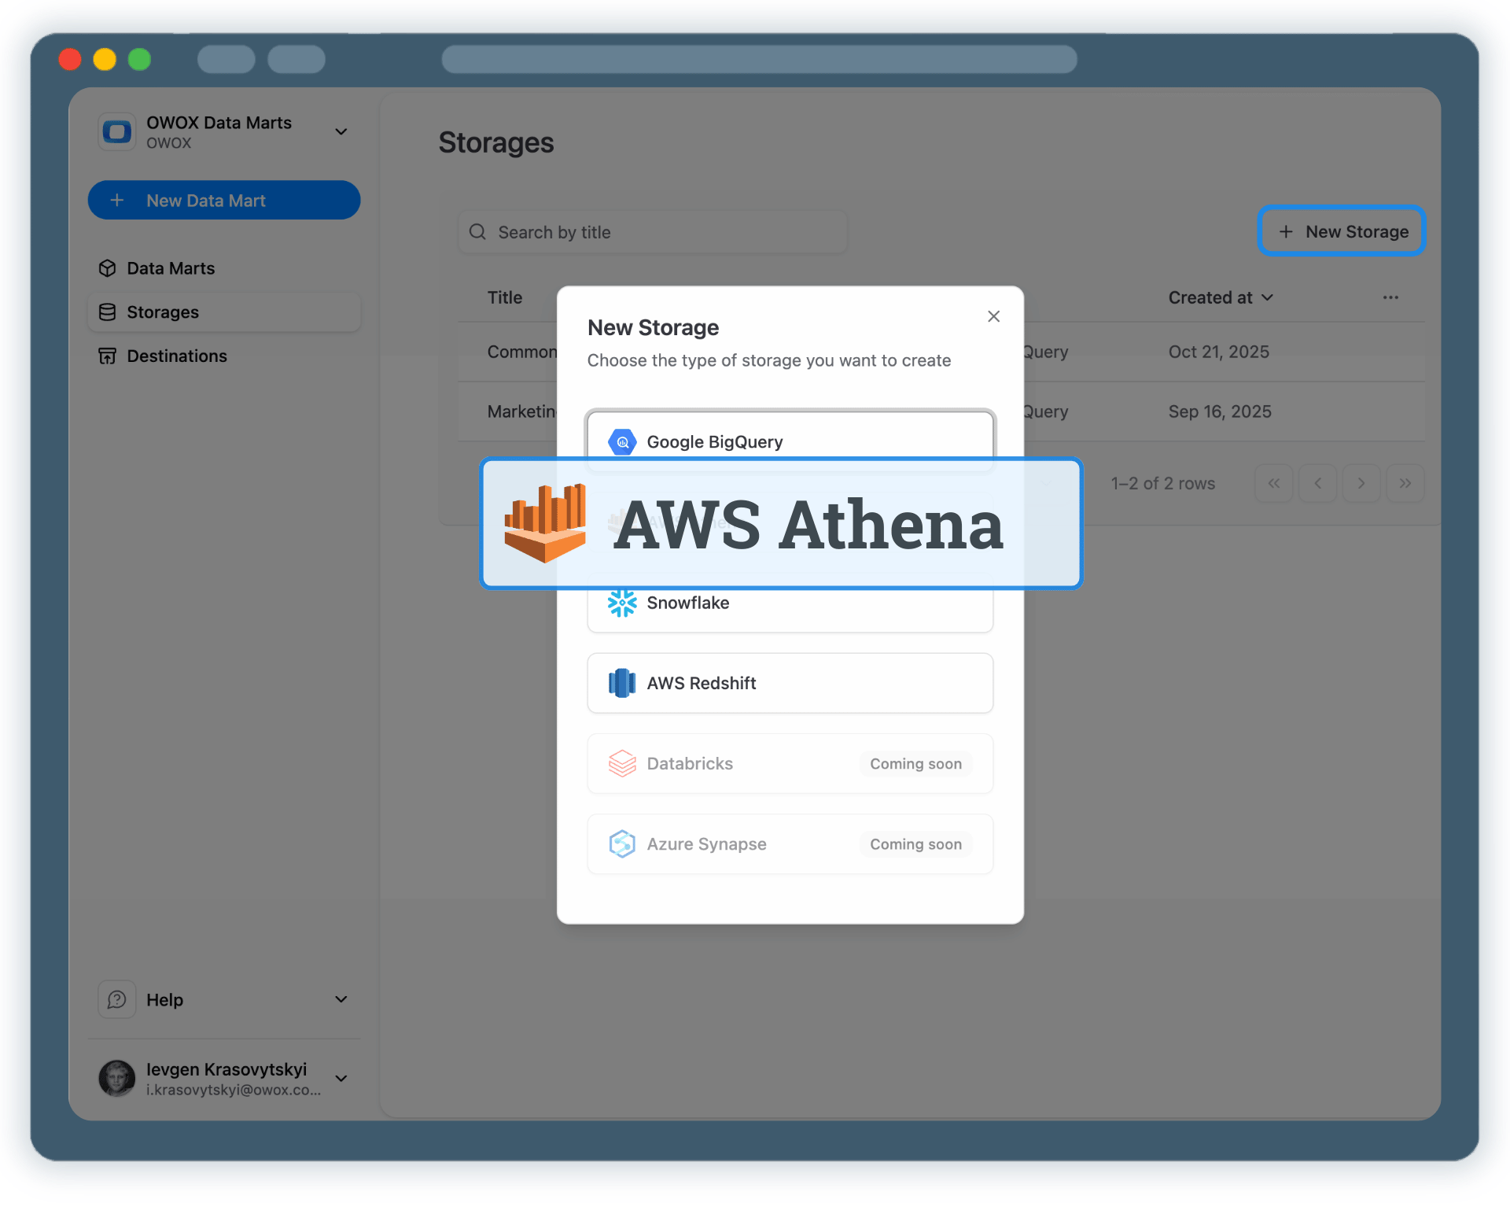Click the Search by title field

click(653, 231)
